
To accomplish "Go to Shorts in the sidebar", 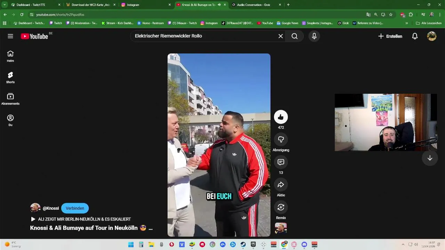I will [10, 77].
